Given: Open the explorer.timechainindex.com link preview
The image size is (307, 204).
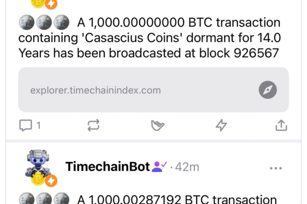Looking at the screenshot, I should (x=128, y=90).
